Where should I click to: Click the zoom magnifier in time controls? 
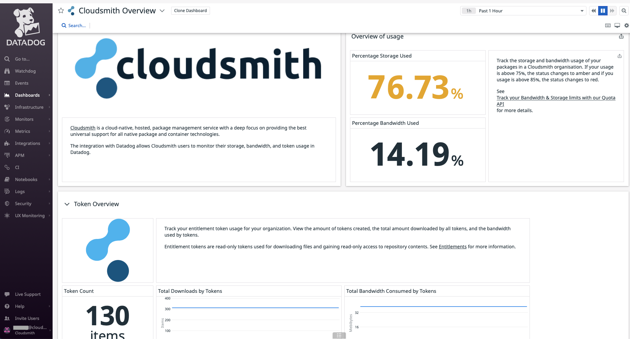tap(624, 11)
